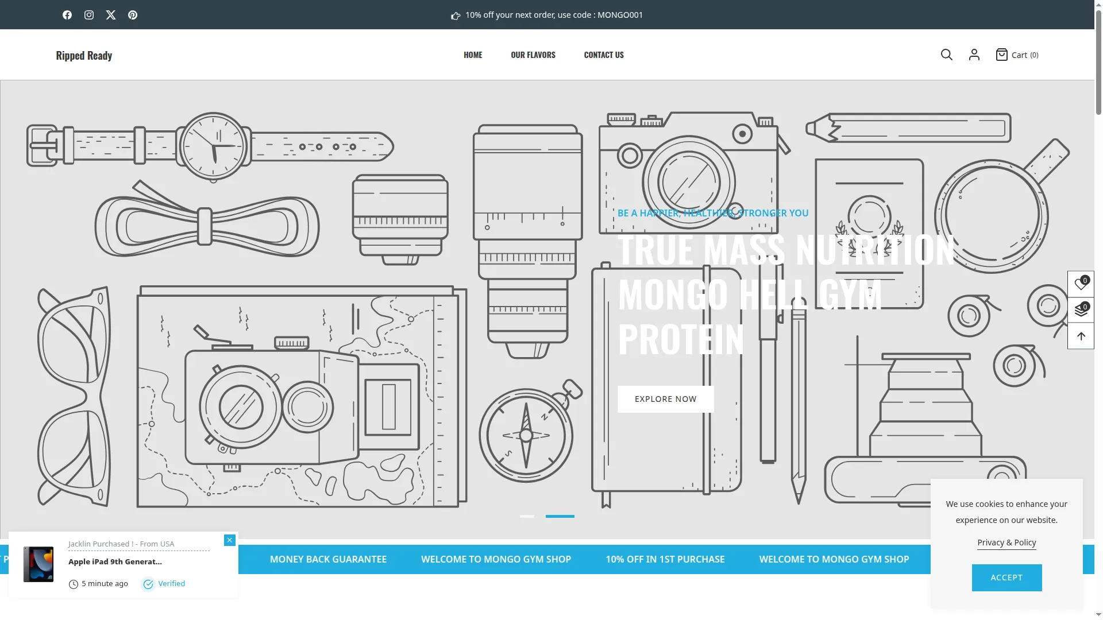Open the Privacy & Policy link
This screenshot has height=620, width=1103.
[1006, 542]
